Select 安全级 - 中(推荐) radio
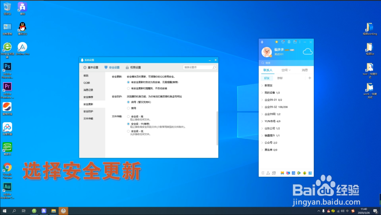Viewport: 381px width, 215px height. (128, 124)
